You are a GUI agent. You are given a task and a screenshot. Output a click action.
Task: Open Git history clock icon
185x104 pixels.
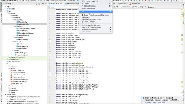158,1
